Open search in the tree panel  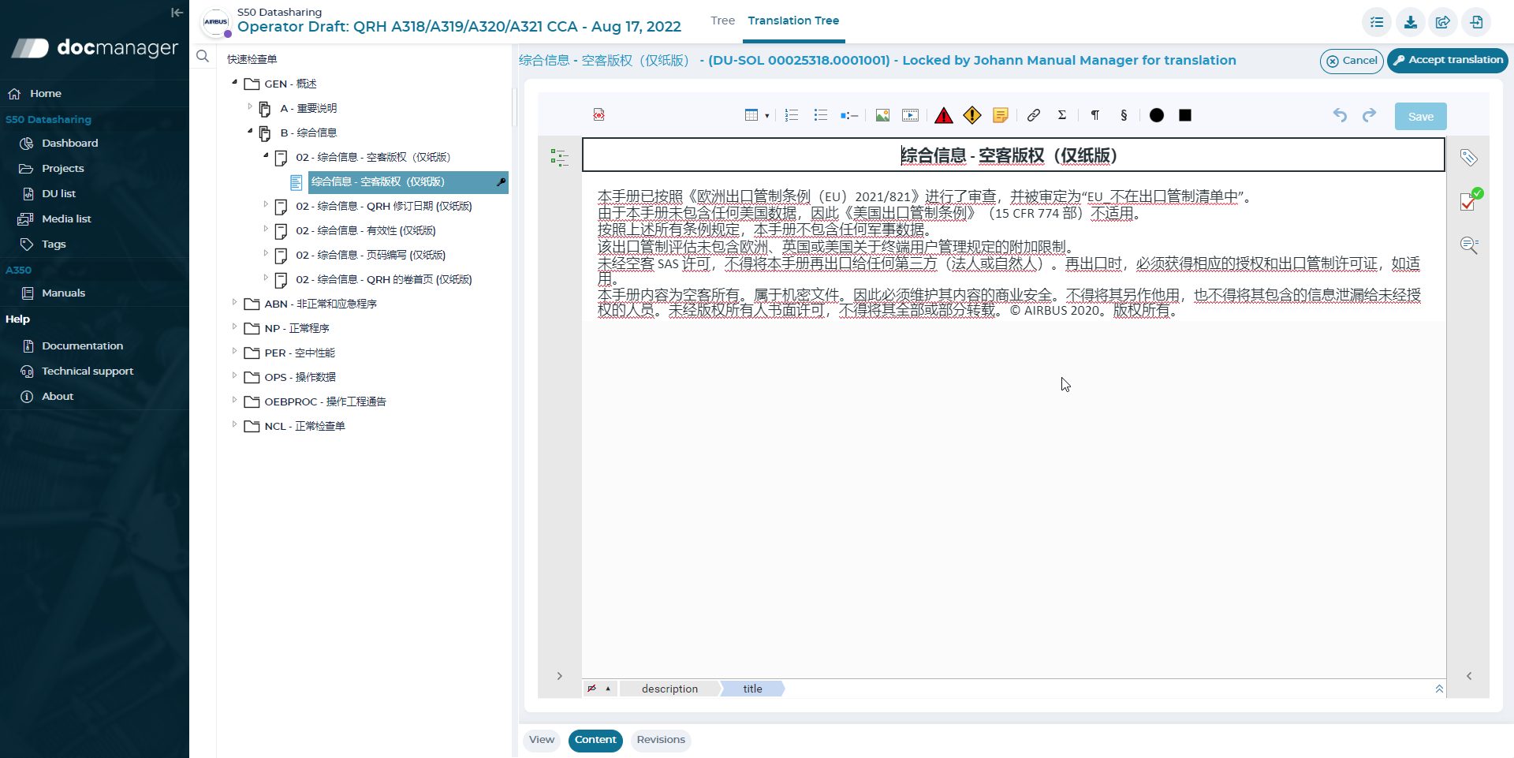pos(203,56)
